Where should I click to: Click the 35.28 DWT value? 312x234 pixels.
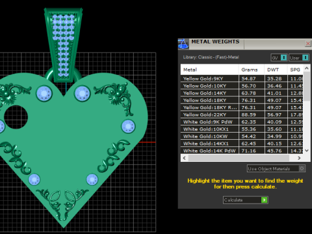pyautogui.click(x=274, y=79)
